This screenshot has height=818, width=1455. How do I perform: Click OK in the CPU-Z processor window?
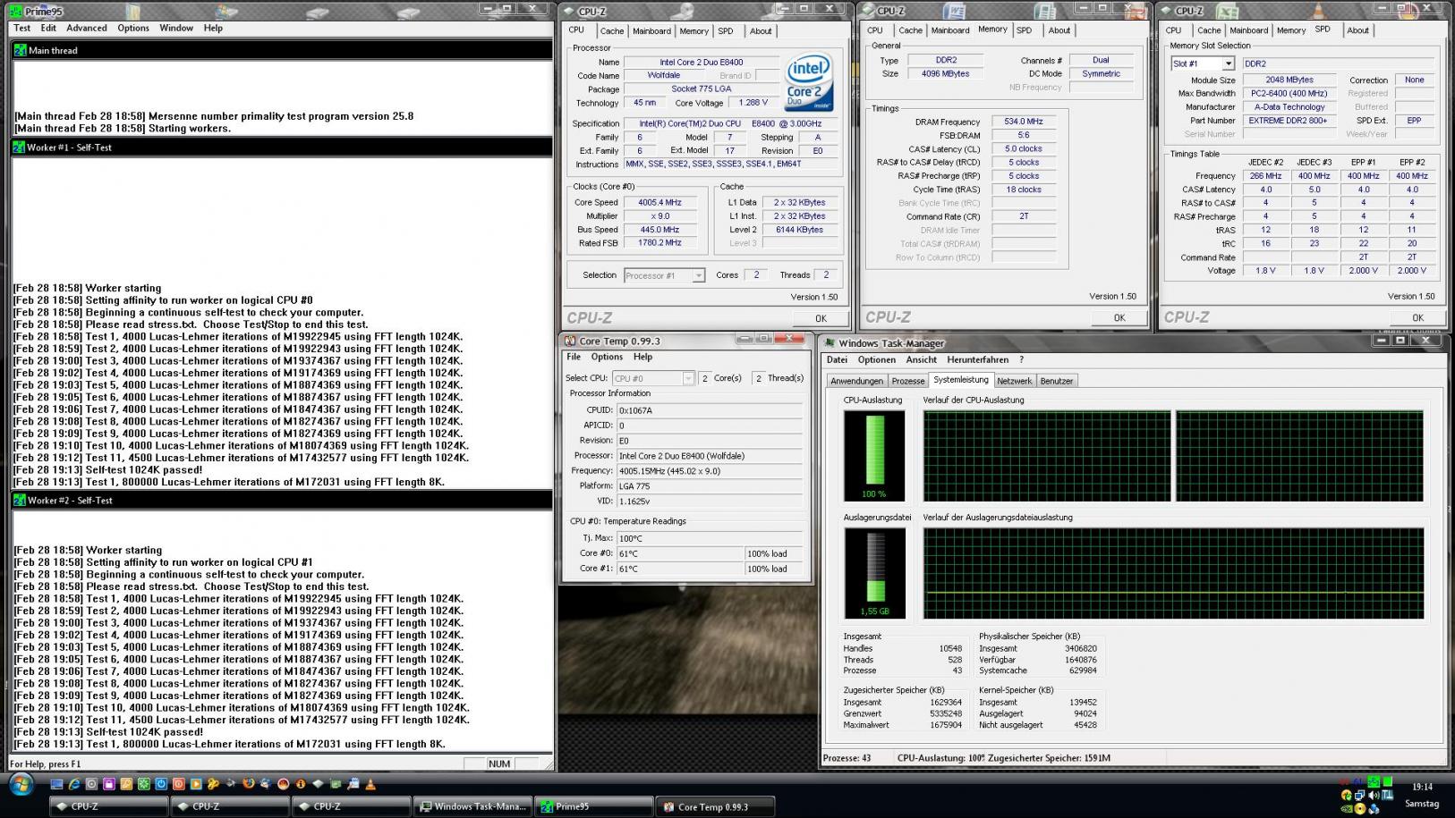click(821, 318)
